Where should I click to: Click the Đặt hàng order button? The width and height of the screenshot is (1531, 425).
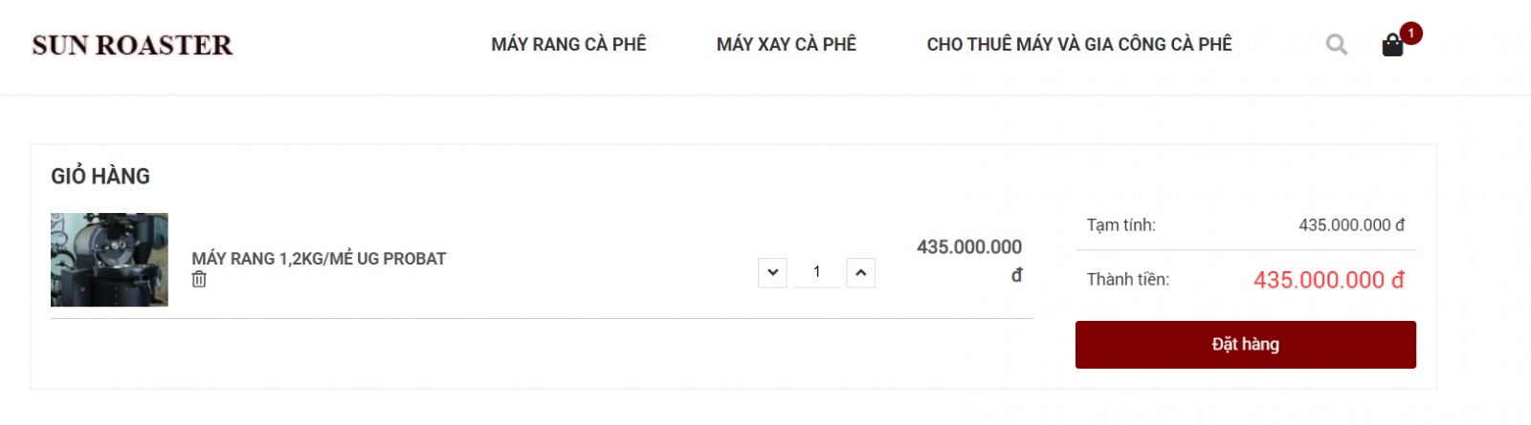point(1246,345)
